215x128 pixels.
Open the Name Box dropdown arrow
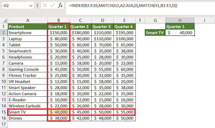point(31,6)
